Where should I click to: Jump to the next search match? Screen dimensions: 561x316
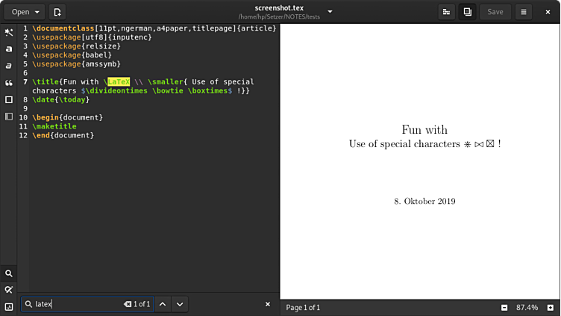(180, 304)
